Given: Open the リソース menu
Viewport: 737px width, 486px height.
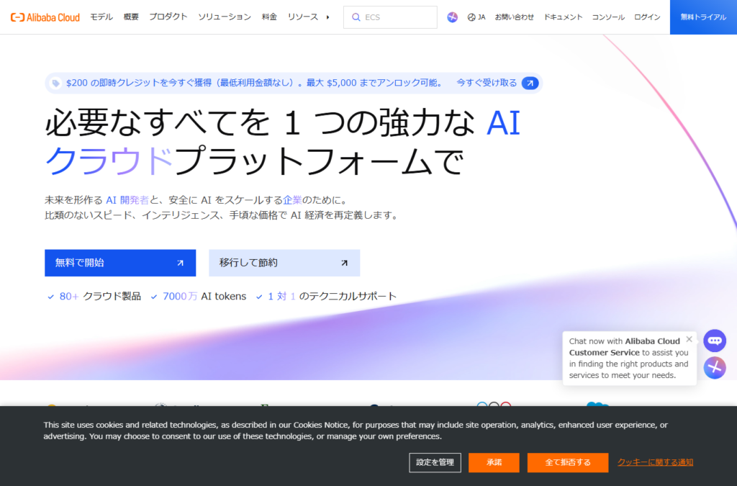Looking at the screenshot, I should coord(303,17).
